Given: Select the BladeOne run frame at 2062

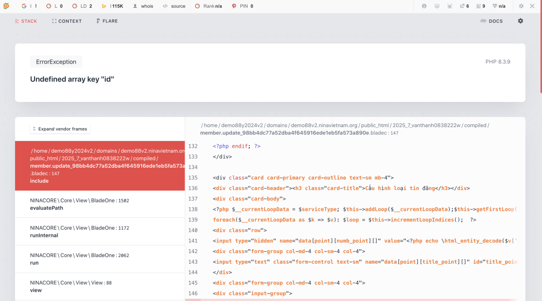Looking at the screenshot, I should [x=100, y=259].
